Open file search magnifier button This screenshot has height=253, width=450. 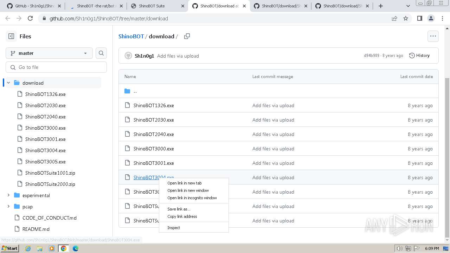(101, 53)
